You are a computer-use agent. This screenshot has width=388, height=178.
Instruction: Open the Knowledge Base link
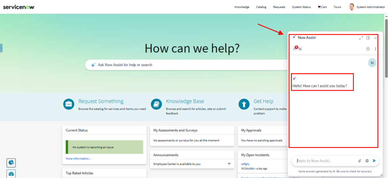click(x=185, y=101)
